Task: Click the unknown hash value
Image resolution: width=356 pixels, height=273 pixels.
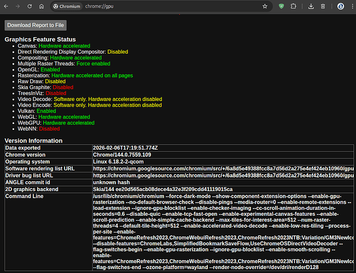Action: (x=112, y=182)
